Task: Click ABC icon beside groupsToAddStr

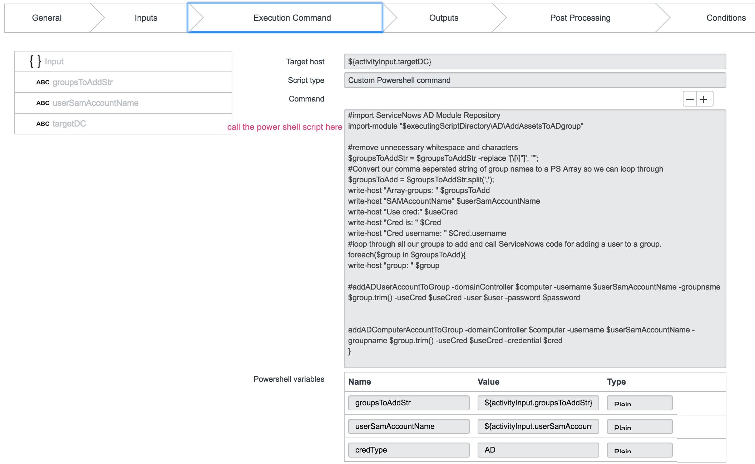Action: tap(43, 82)
